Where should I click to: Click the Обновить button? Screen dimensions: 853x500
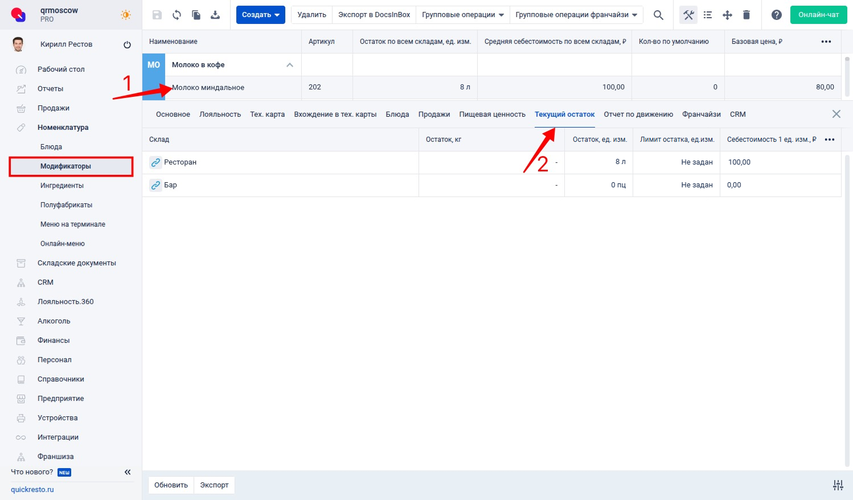coord(170,485)
